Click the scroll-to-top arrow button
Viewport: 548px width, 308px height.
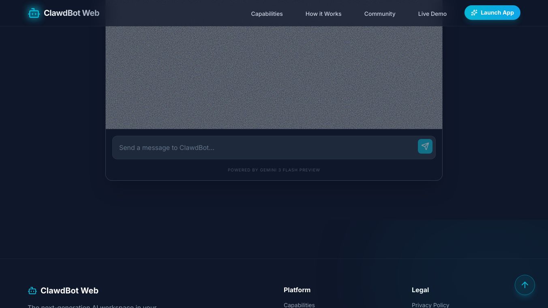(525, 285)
